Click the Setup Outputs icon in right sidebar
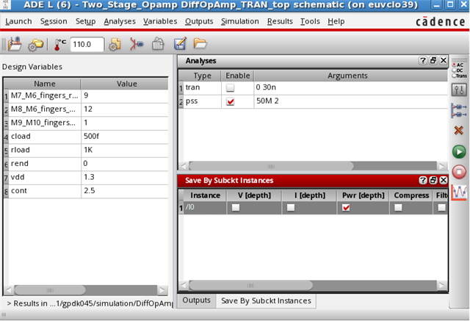 point(459,109)
